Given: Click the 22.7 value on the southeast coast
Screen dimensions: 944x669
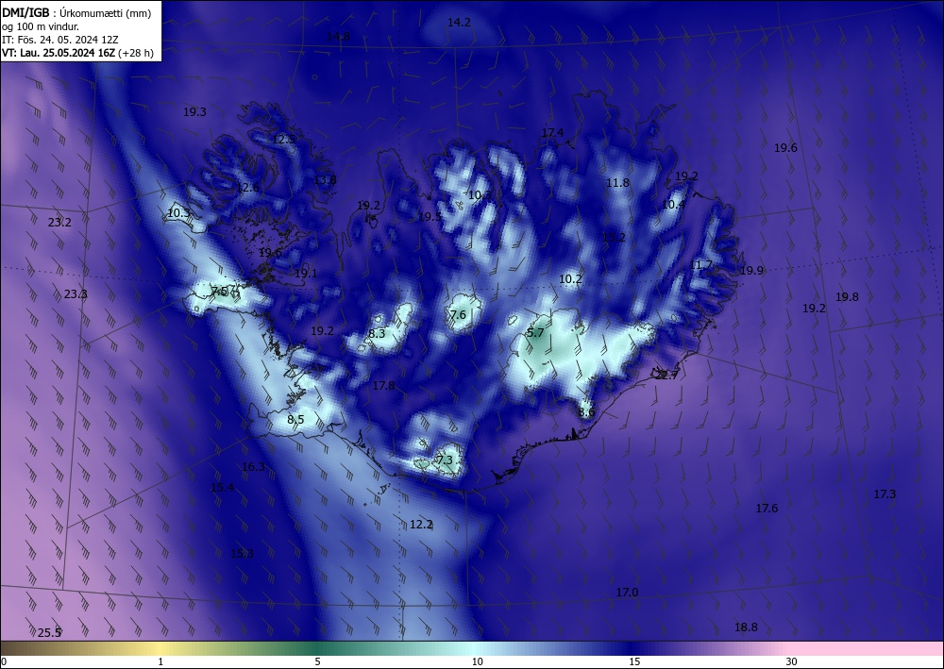Looking at the screenshot, I should (666, 376).
